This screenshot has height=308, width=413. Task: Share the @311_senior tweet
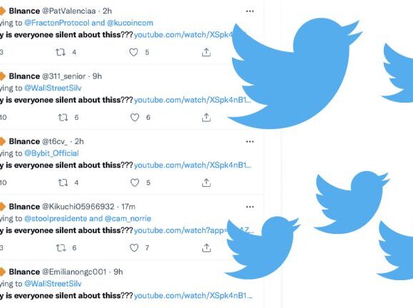206,118
